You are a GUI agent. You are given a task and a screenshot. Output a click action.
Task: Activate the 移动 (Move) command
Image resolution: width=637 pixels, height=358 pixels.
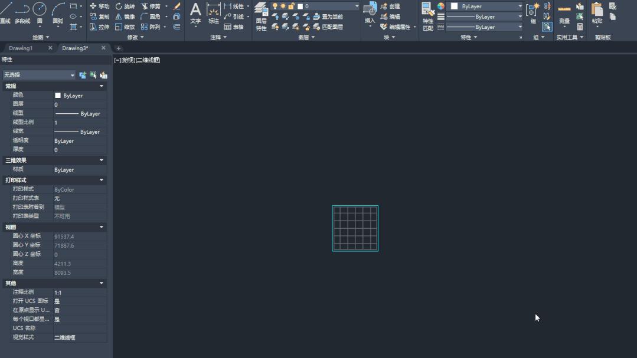(x=100, y=6)
